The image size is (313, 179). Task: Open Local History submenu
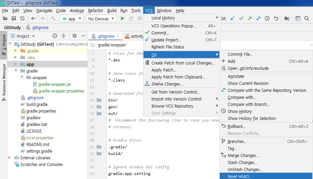point(182,18)
